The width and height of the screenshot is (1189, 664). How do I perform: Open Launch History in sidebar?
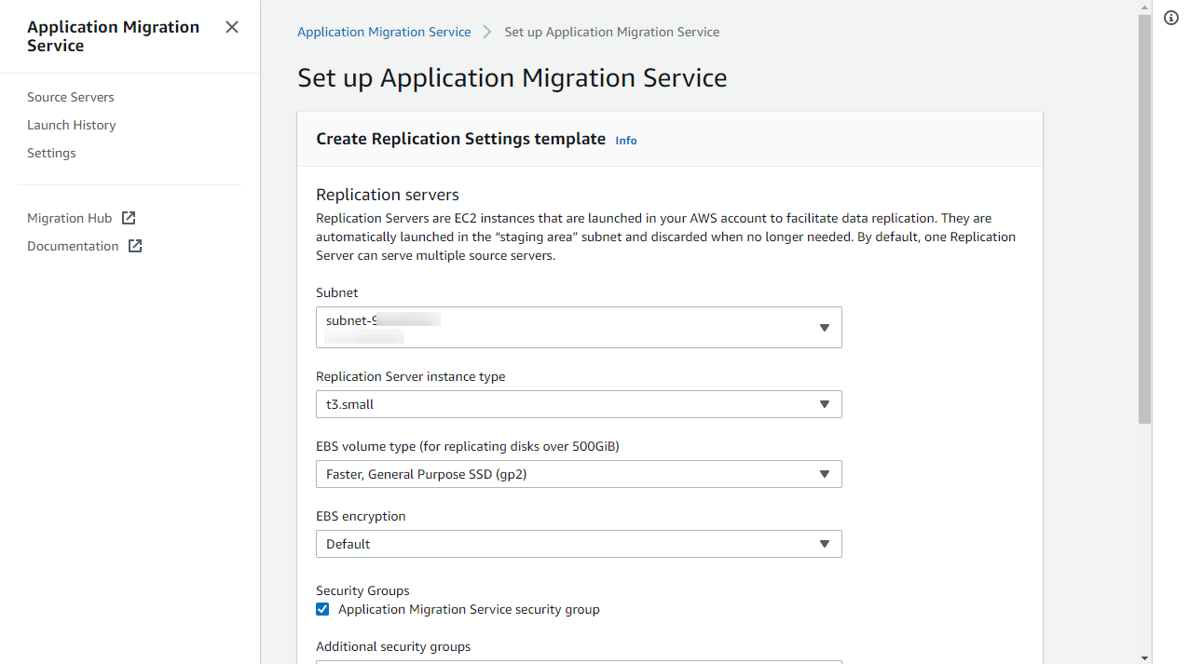[x=72, y=125]
